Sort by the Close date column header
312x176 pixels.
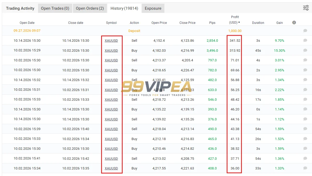76,23
